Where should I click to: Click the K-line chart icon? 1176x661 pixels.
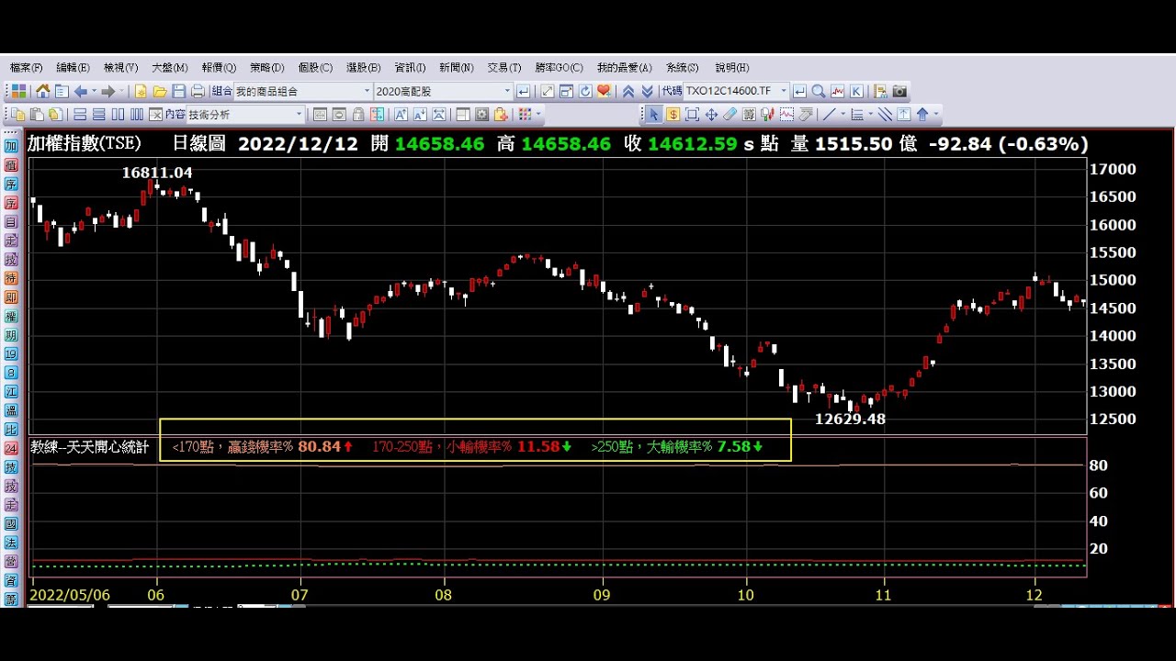[856, 91]
